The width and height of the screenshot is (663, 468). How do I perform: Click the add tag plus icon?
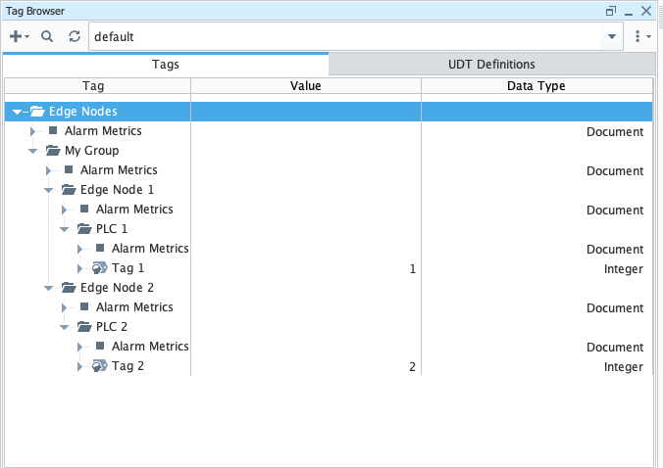tap(16, 36)
